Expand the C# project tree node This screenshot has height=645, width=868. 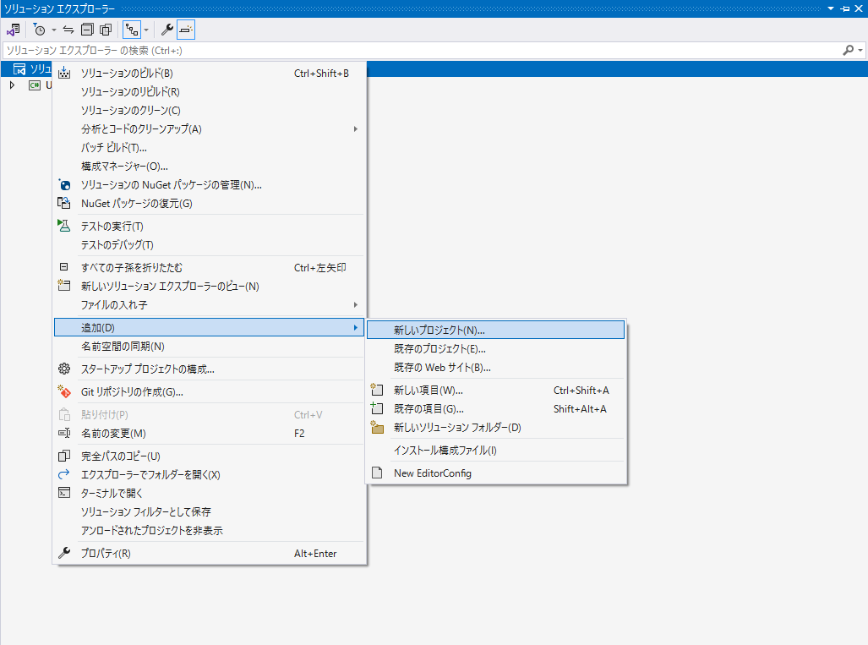(x=12, y=85)
